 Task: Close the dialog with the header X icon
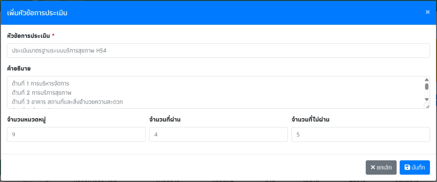coord(427,12)
